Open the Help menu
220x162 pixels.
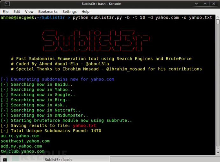(85, 12)
